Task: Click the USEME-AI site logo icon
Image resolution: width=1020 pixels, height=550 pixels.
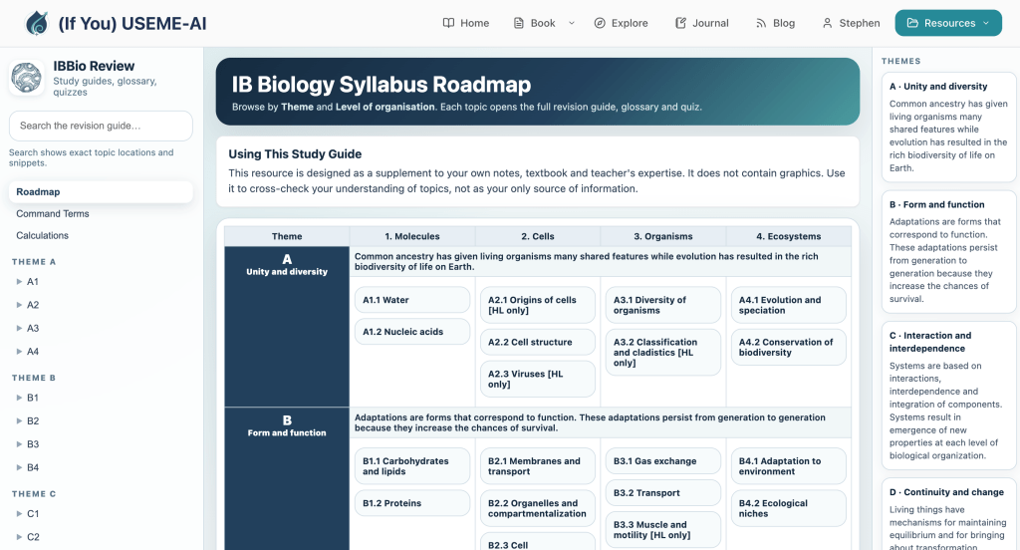Action: 37,23
